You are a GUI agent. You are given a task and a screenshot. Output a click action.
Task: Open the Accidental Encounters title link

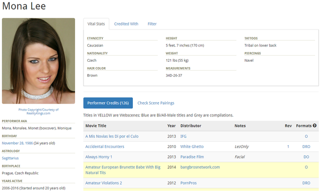click(105, 147)
